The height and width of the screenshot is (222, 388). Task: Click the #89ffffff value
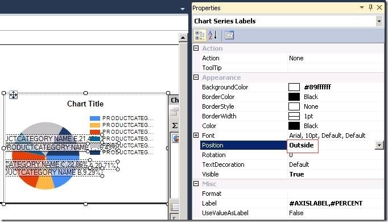coord(317,87)
